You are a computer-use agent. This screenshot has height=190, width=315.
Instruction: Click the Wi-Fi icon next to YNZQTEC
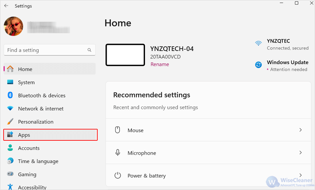[258, 43]
